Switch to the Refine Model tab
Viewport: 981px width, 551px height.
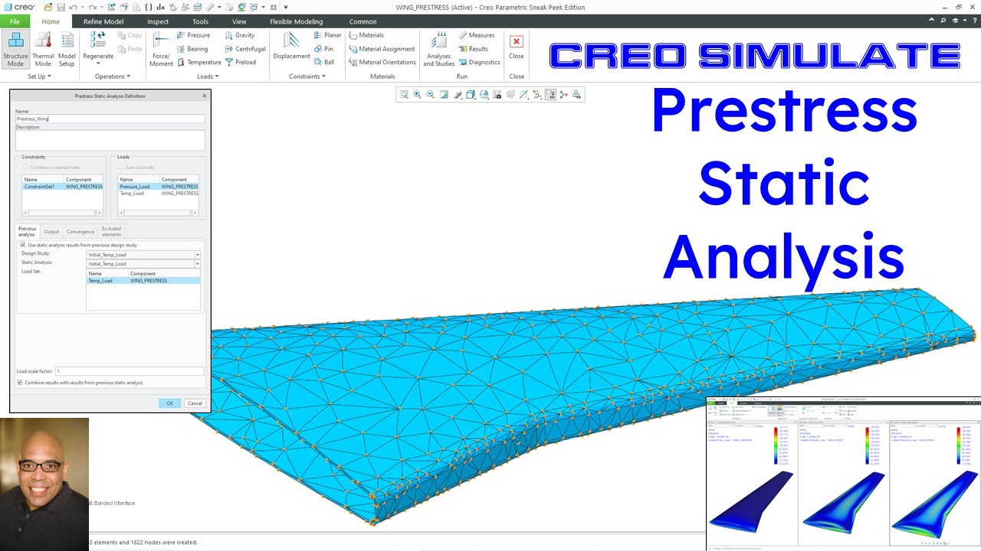point(103,21)
